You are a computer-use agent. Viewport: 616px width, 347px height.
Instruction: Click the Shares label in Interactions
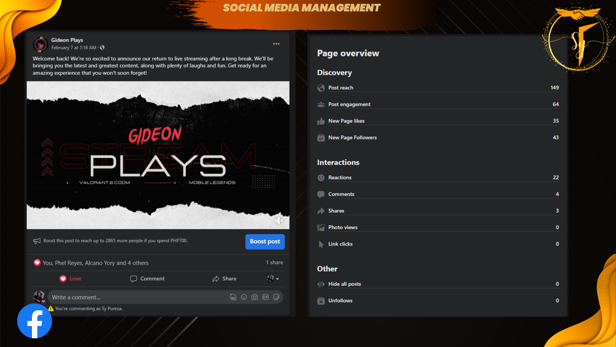pos(336,211)
